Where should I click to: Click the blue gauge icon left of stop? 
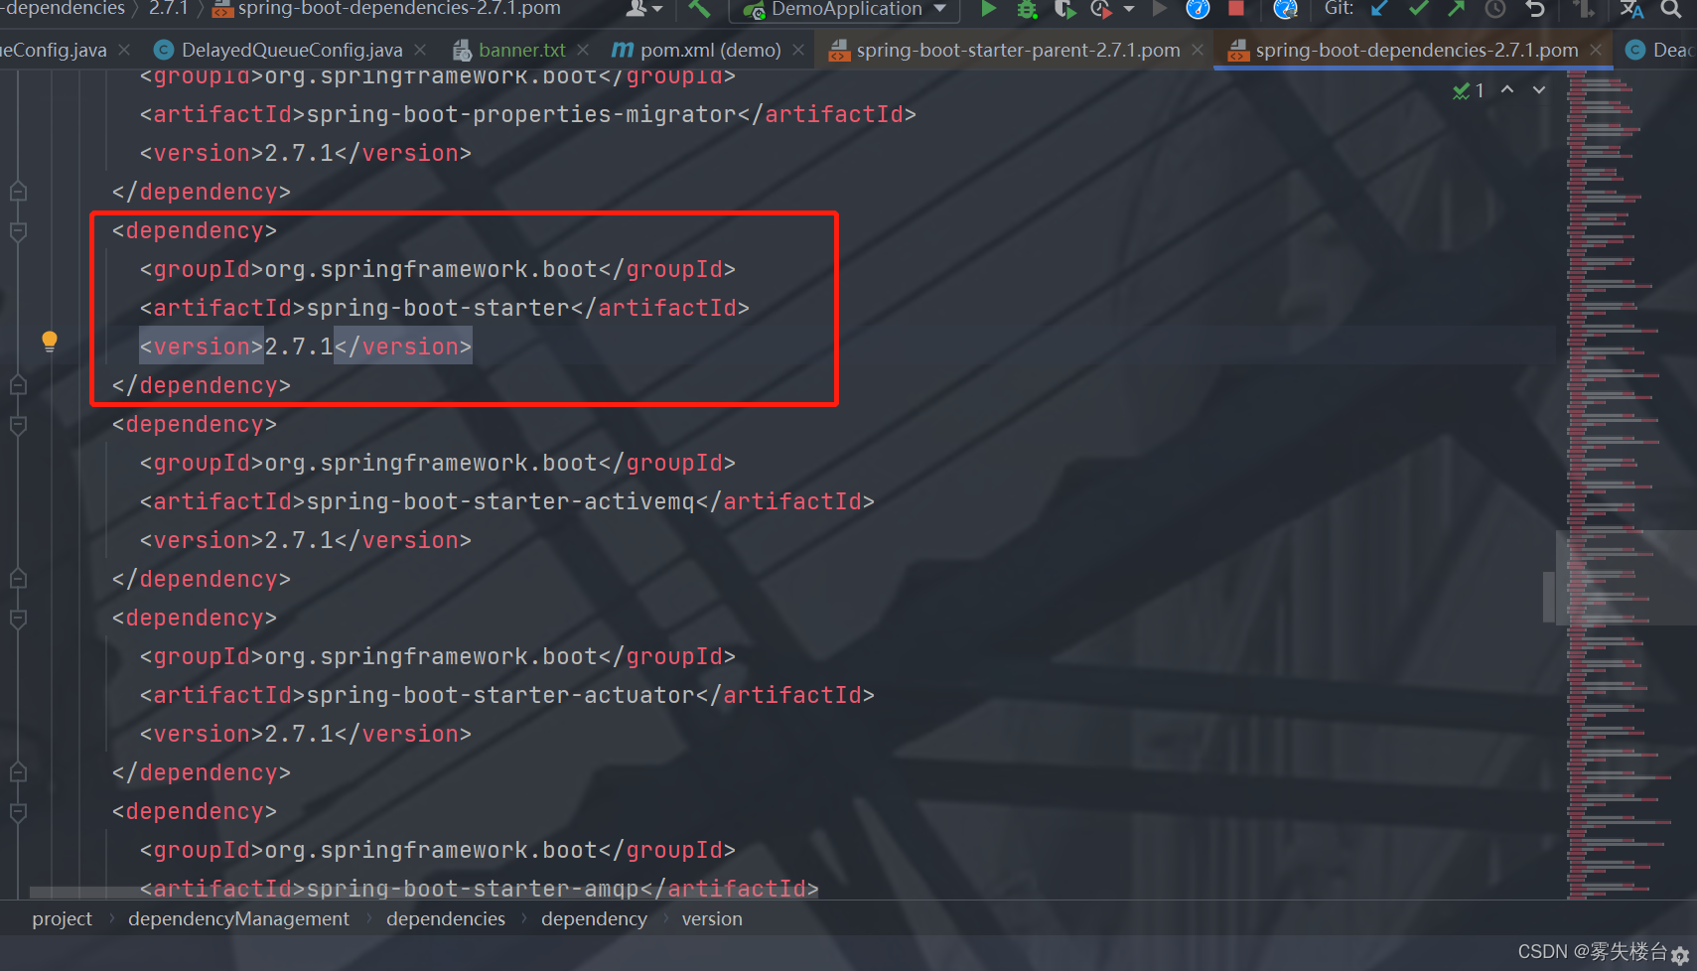click(1199, 9)
